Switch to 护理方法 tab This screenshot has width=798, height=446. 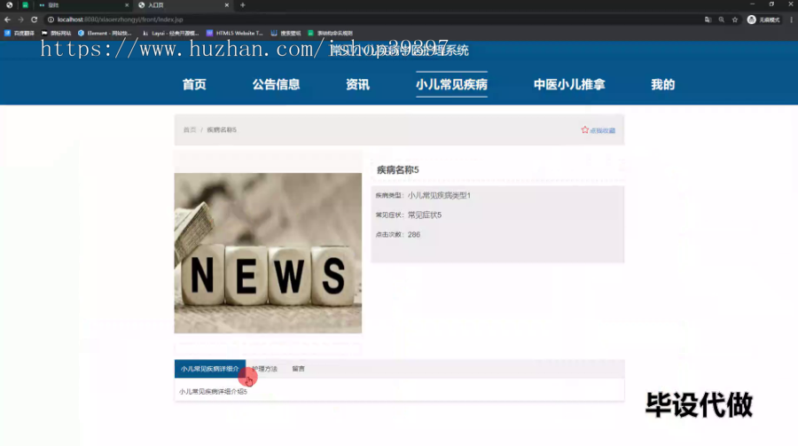[265, 369]
